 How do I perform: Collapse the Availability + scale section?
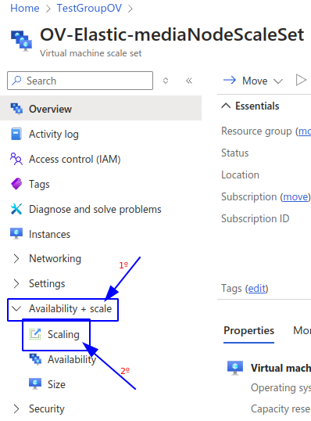(x=16, y=309)
